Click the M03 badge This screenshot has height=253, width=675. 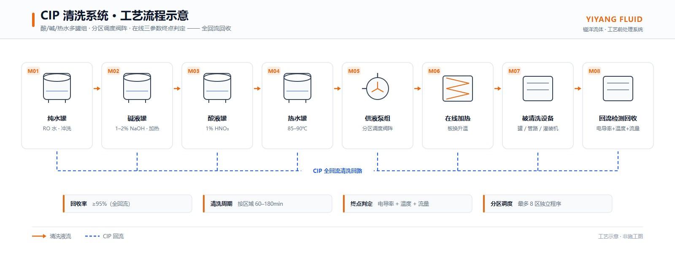click(x=194, y=71)
